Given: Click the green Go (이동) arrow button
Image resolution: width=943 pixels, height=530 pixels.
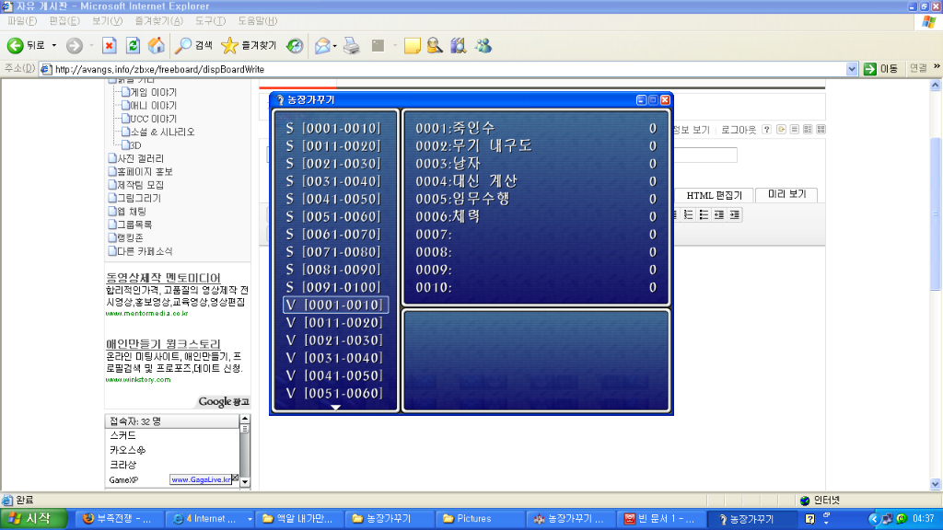Looking at the screenshot, I should (x=880, y=69).
